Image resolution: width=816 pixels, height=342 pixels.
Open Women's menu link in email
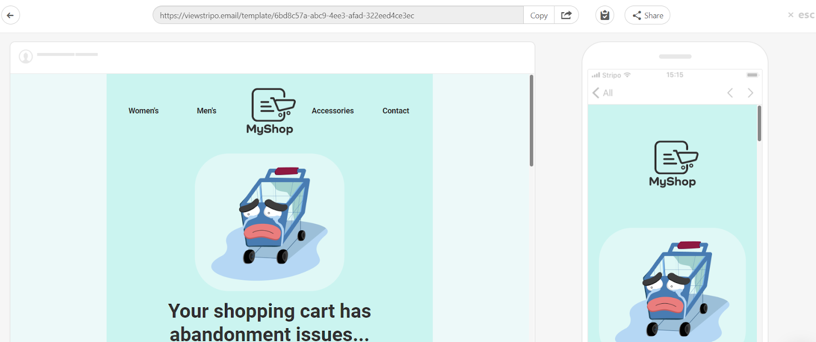tap(143, 111)
